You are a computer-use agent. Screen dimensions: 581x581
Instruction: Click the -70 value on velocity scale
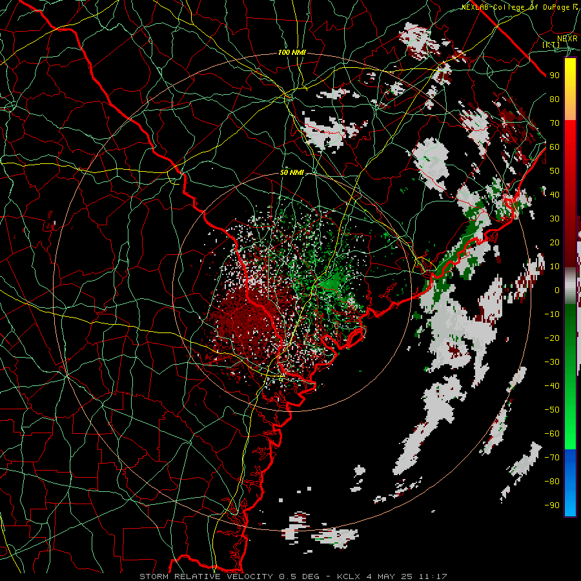[x=552, y=458]
